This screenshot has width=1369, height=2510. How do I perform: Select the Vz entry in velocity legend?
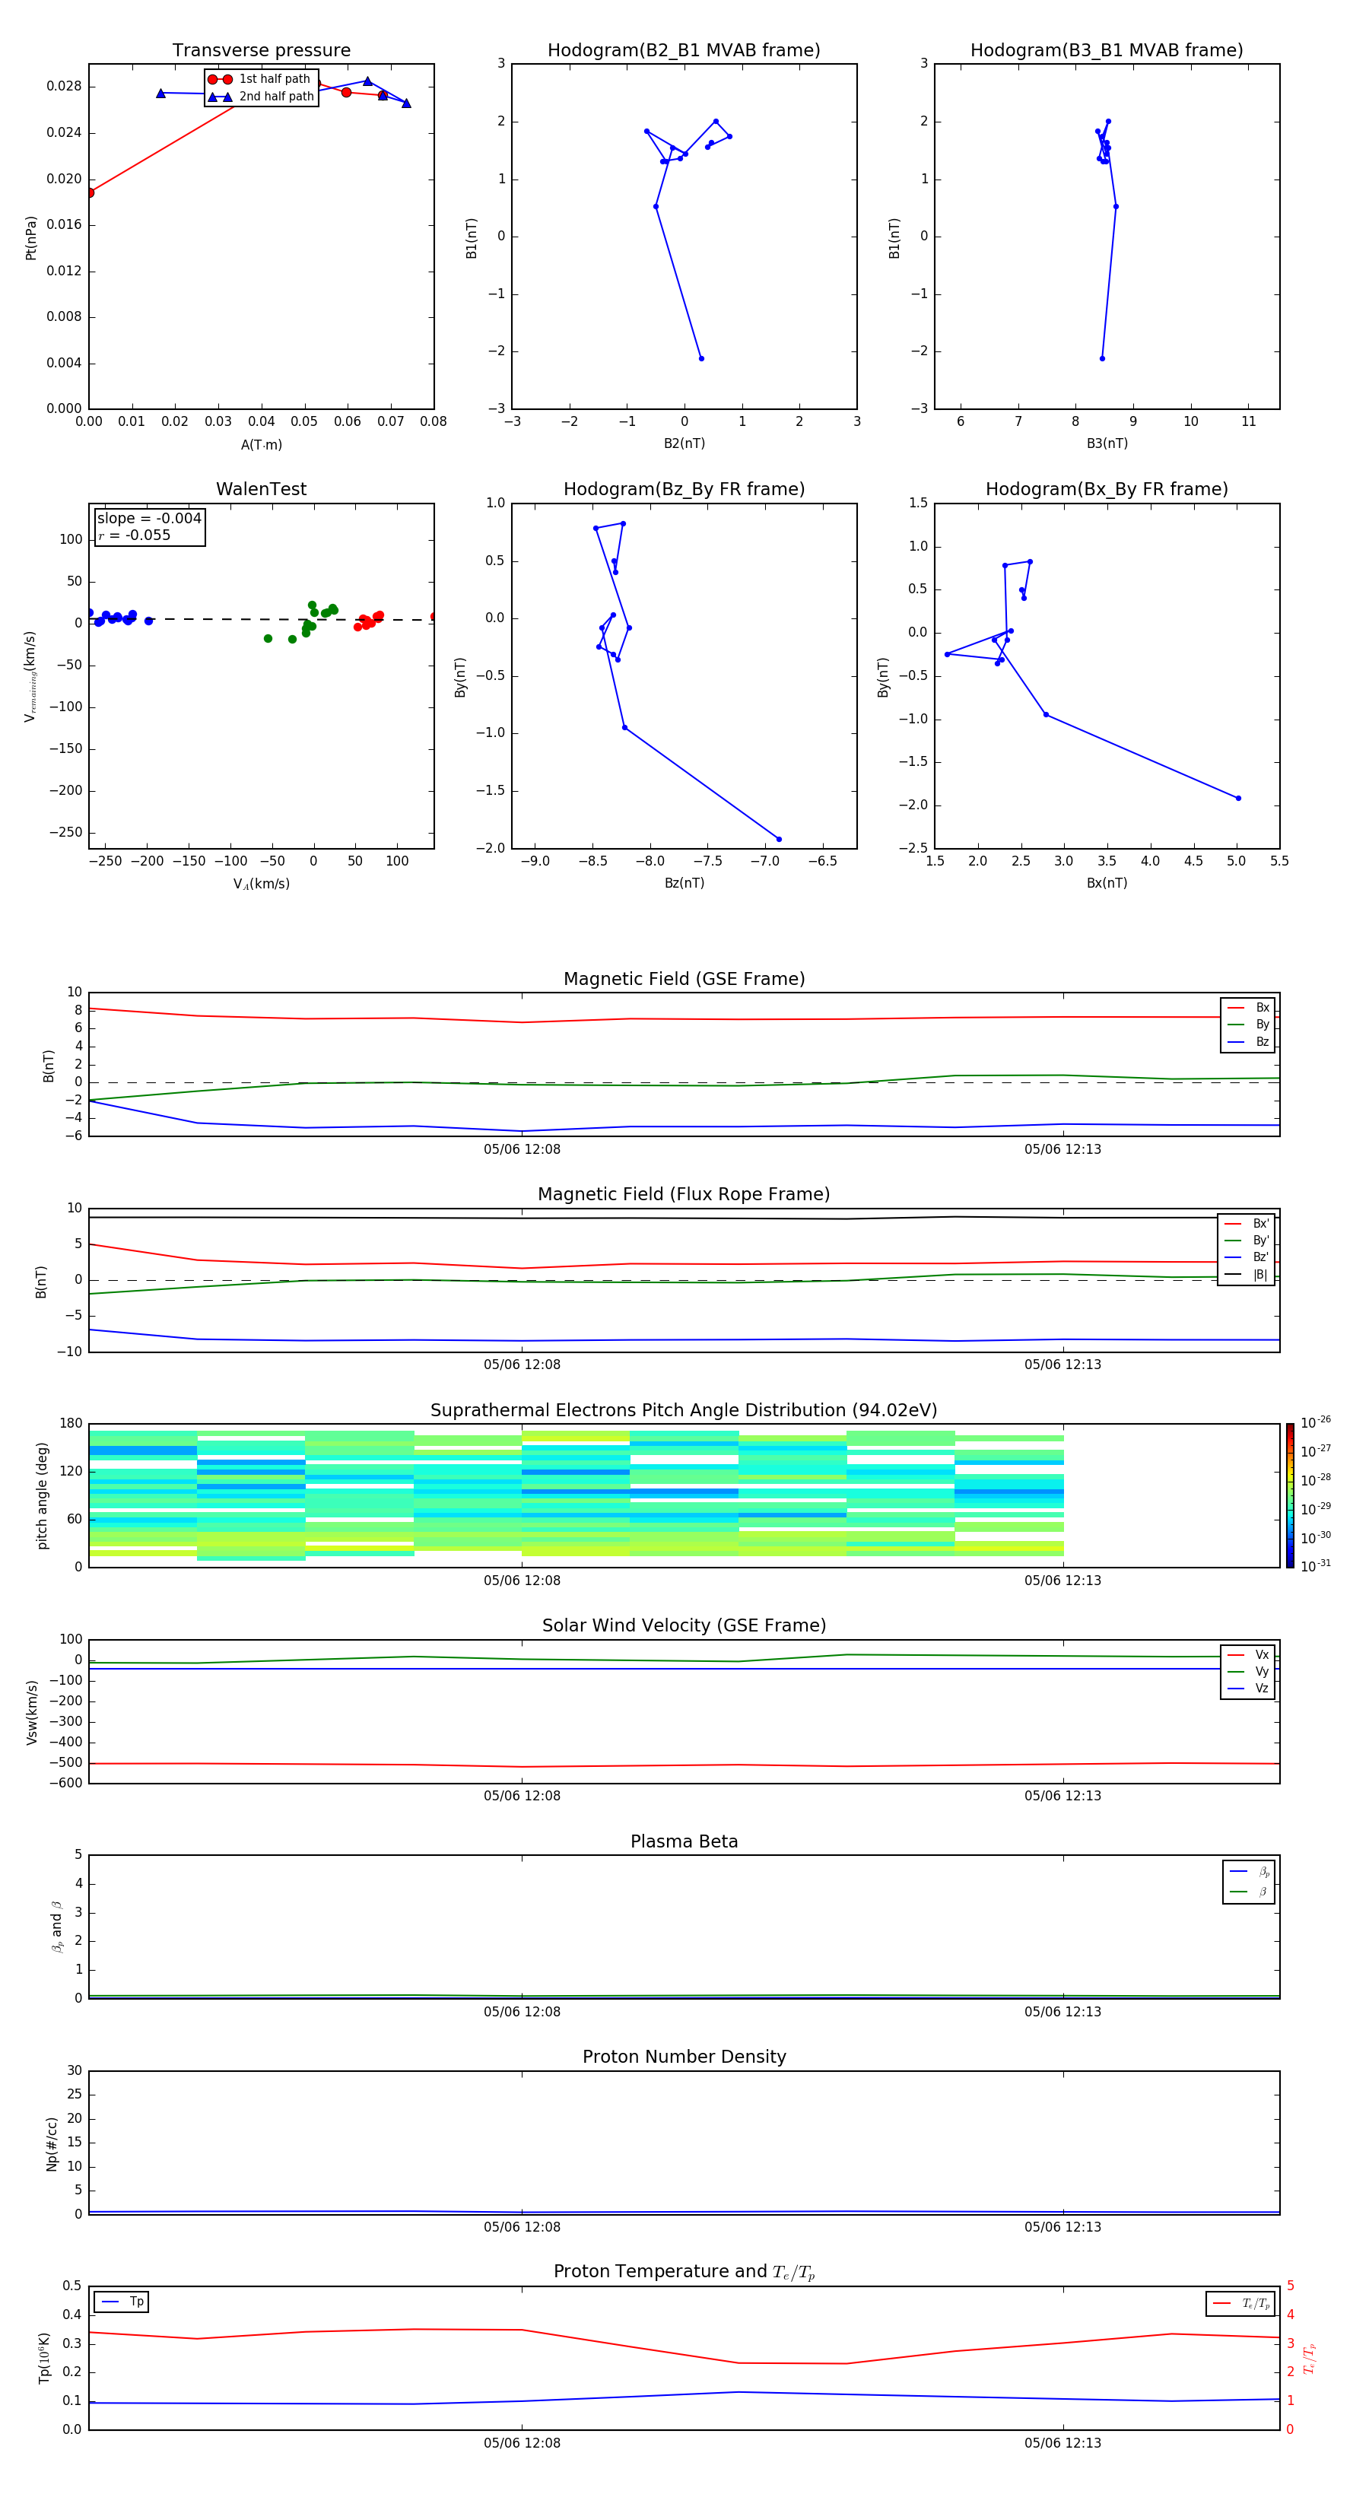coord(1248,1689)
